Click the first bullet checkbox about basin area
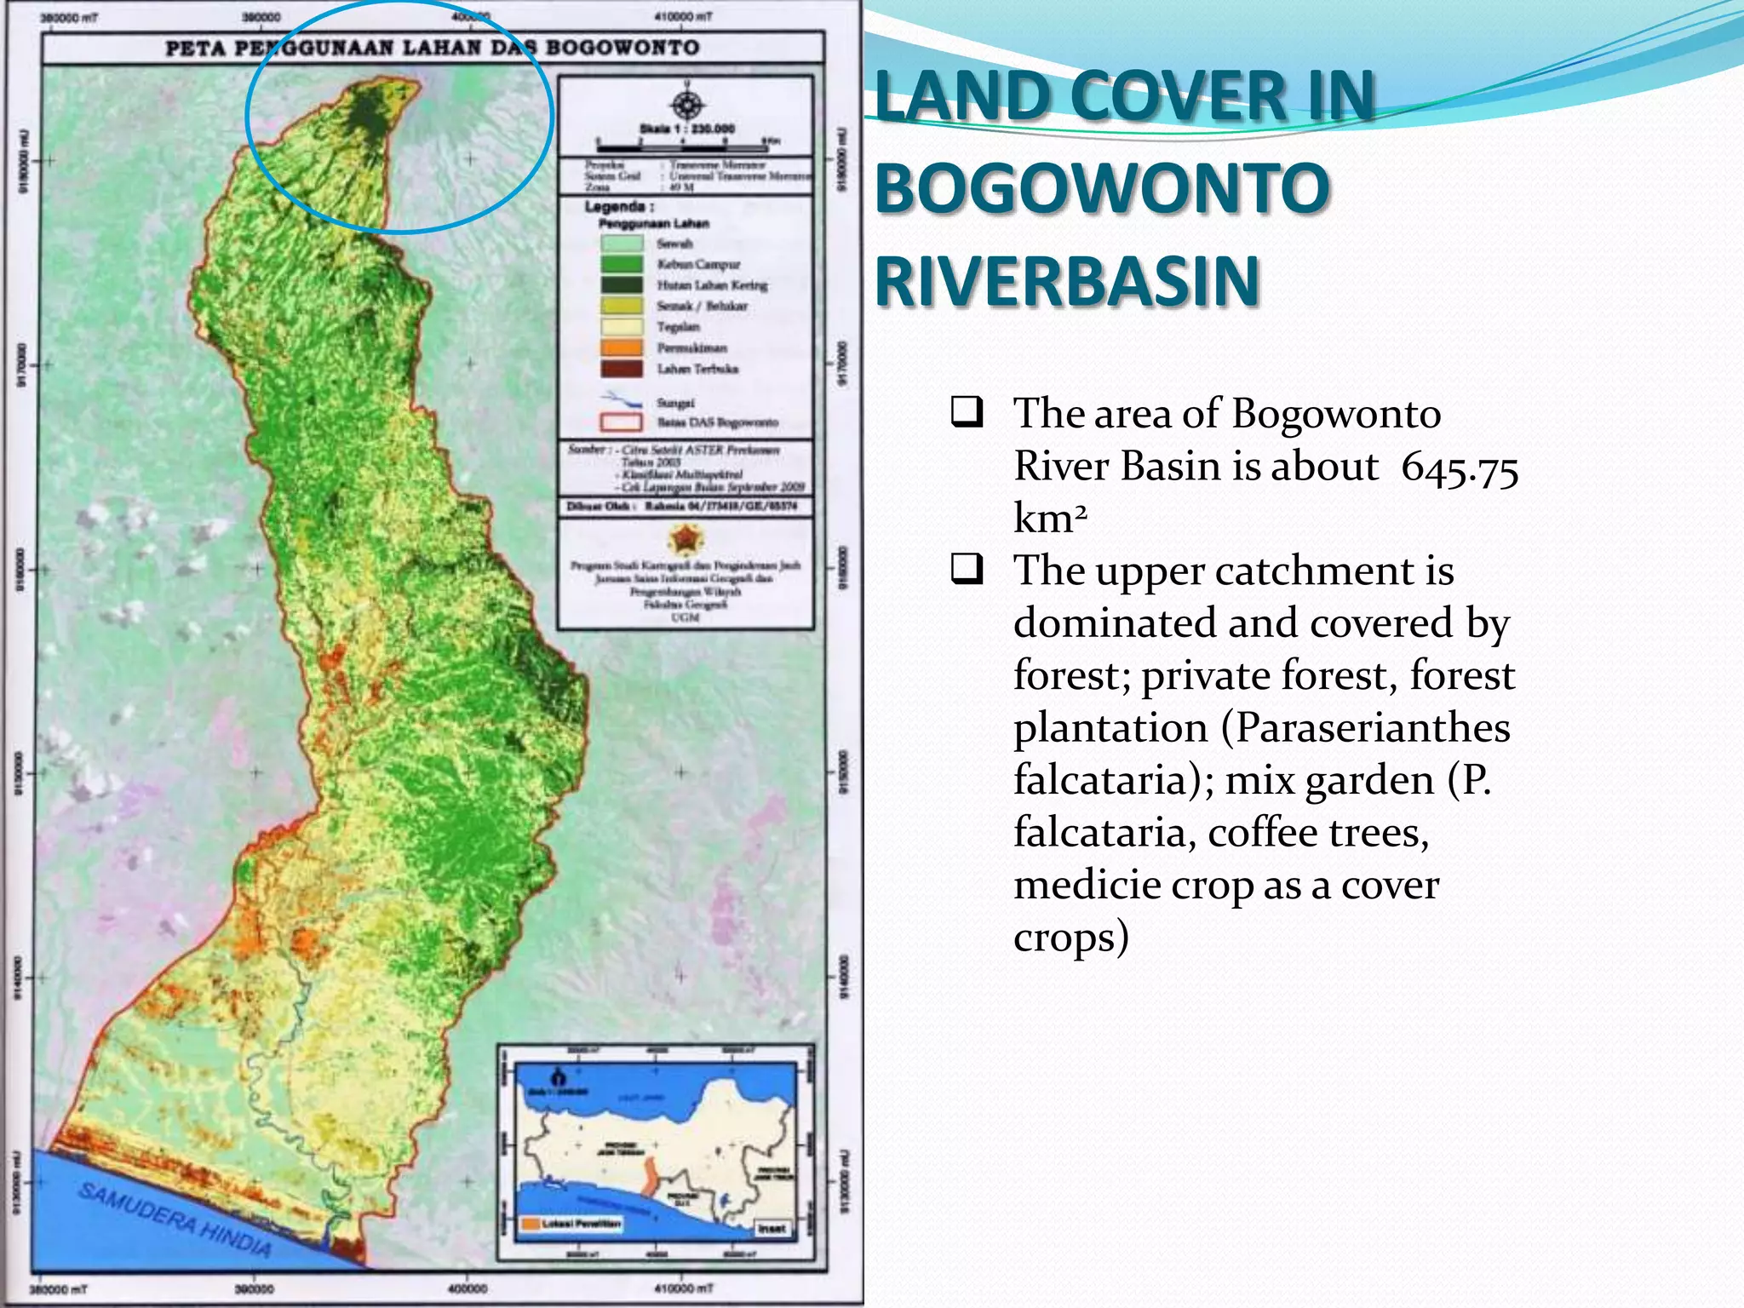This screenshot has height=1308, width=1744. tap(967, 412)
